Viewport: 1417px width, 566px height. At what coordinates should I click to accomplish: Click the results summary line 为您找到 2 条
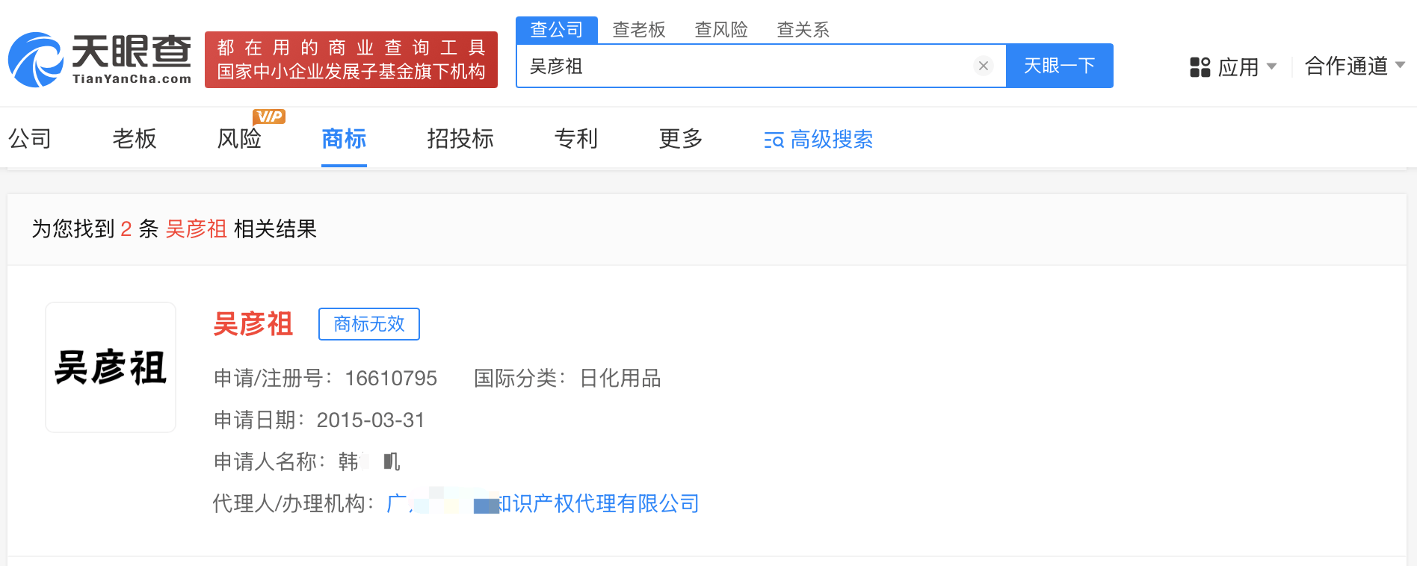point(174,229)
